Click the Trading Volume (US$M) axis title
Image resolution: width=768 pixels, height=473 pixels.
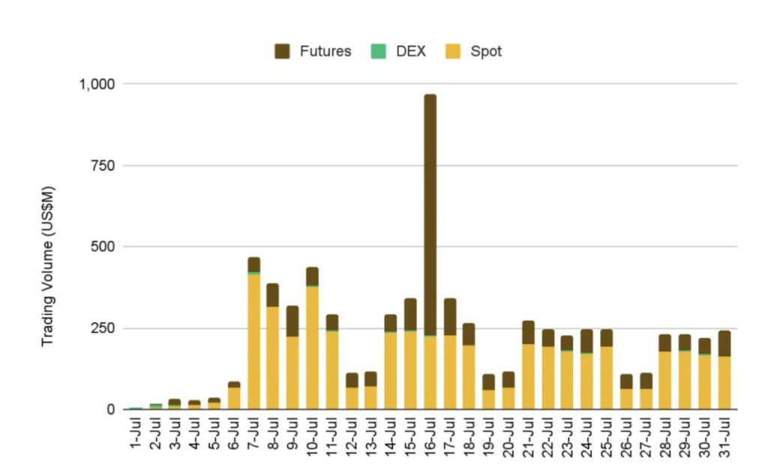tap(48, 266)
